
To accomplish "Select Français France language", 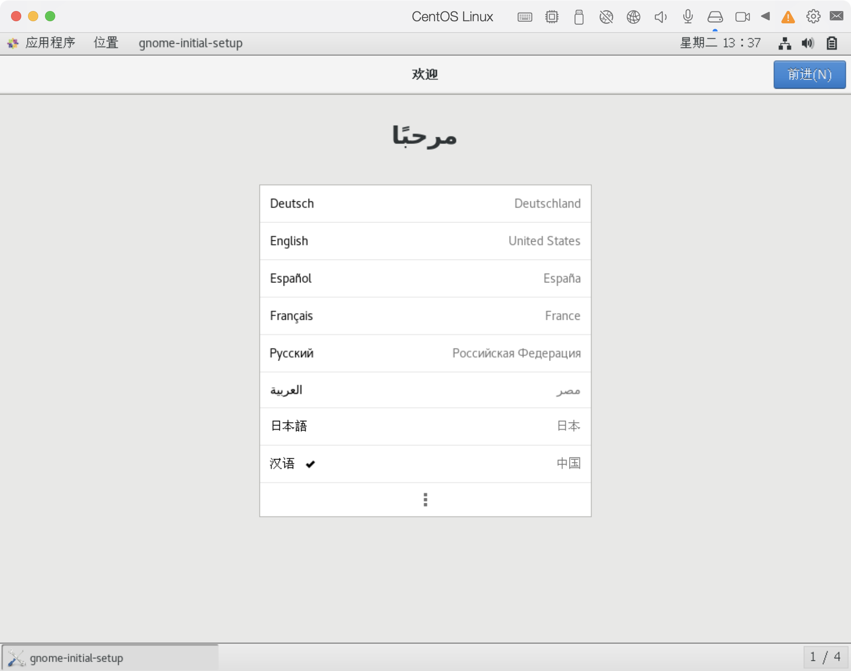I will pyautogui.click(x=425, y=316).
